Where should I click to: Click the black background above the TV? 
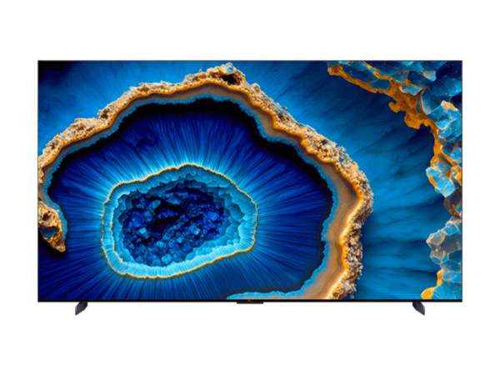point(250,29)
